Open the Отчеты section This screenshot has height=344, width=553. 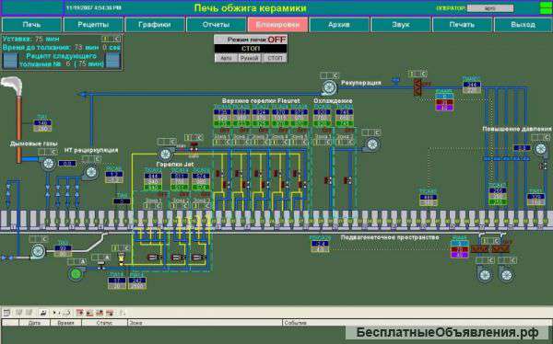[x=216, y=25]
